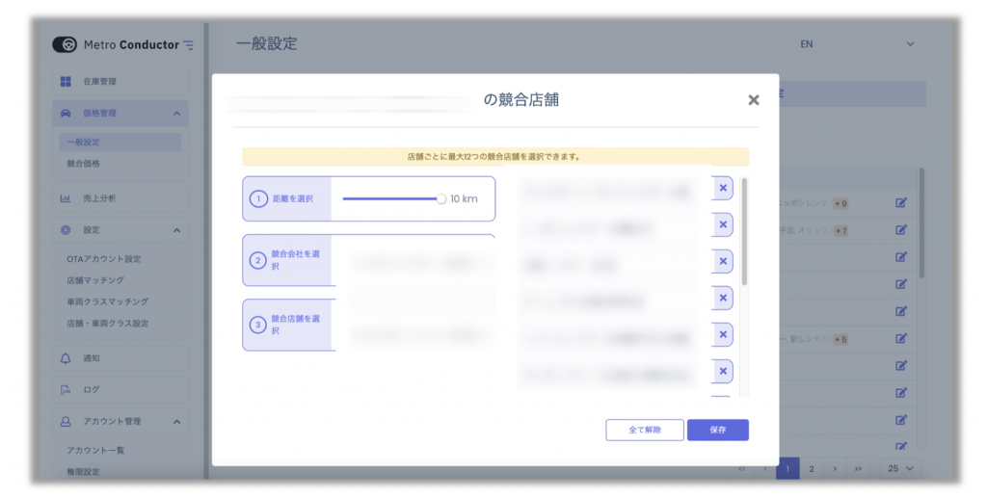Select 競合価格 in the sidebar

pyautogui.click(x=84, y=164)
